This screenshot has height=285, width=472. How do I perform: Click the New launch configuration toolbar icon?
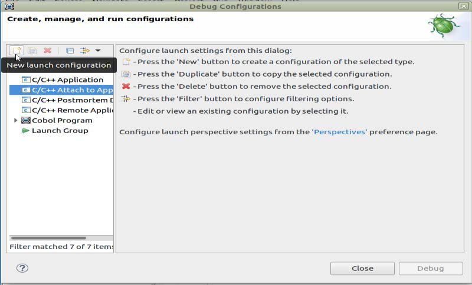coord(17,51)
